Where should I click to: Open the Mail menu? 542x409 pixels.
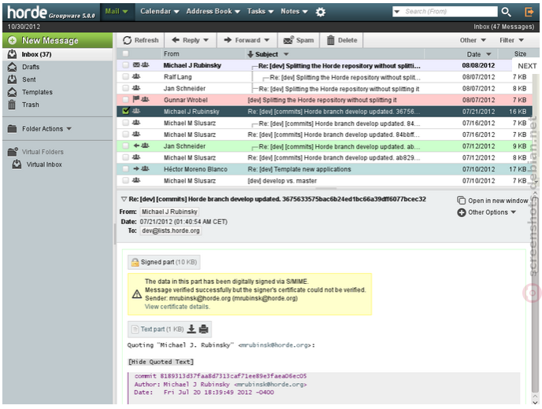coord(117,11)
